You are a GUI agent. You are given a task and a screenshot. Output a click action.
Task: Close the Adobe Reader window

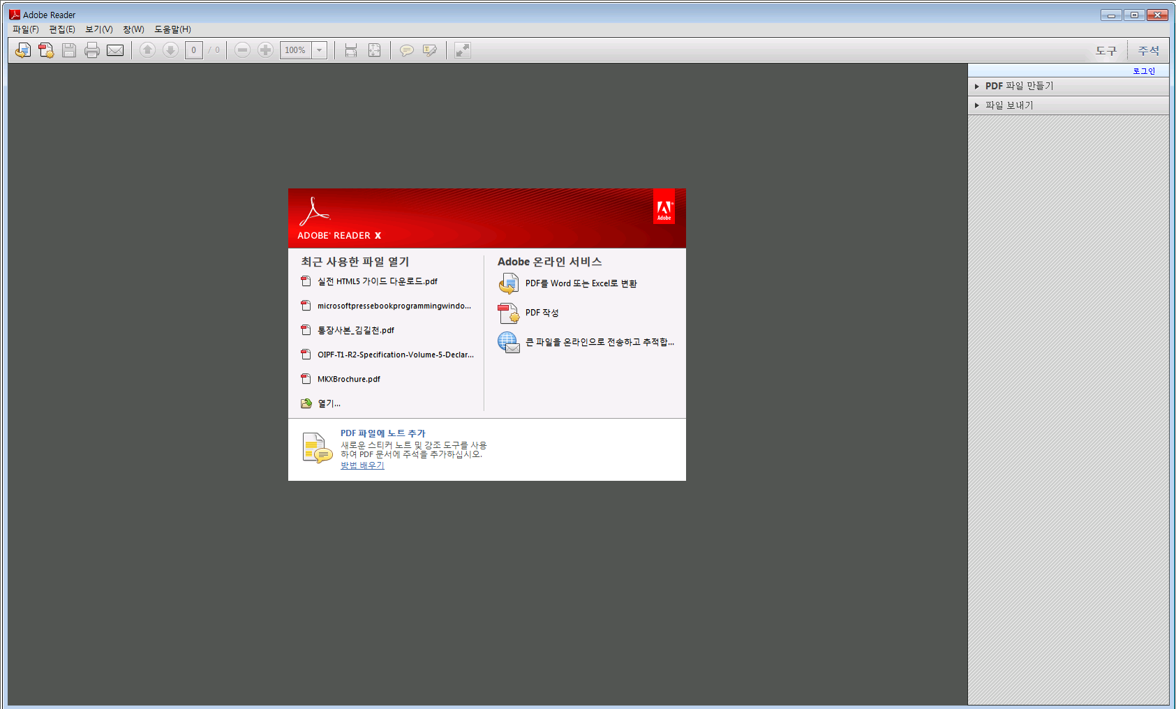pos(1157,15)
